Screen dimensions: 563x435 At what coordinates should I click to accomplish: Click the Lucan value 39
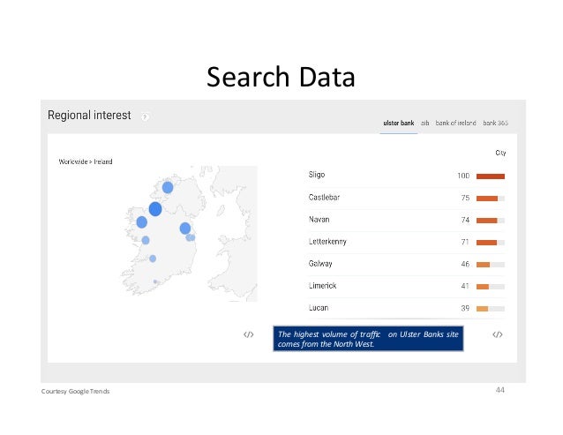click(x=465, y=308)
